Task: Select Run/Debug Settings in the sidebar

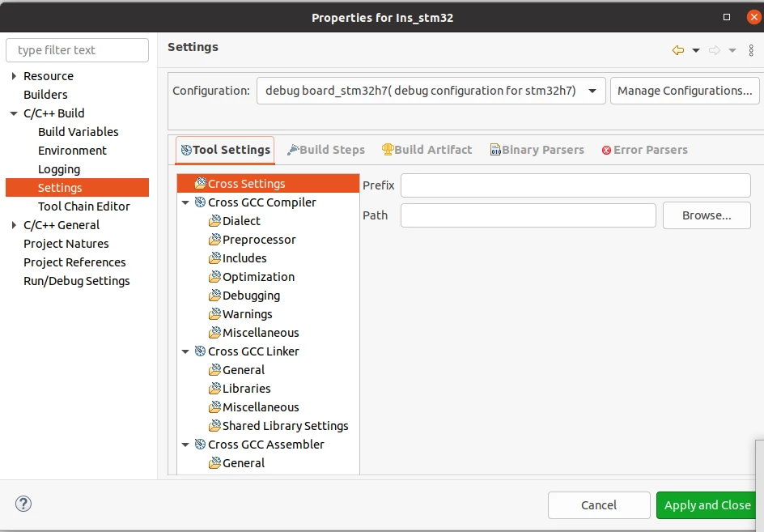Action: [x=77, y=281]
